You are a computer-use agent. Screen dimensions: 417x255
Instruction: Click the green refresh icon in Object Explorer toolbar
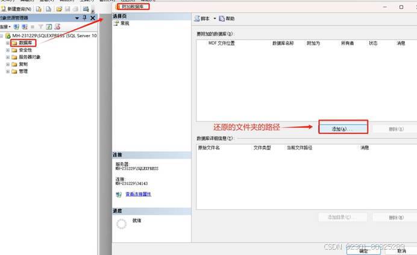49,27
